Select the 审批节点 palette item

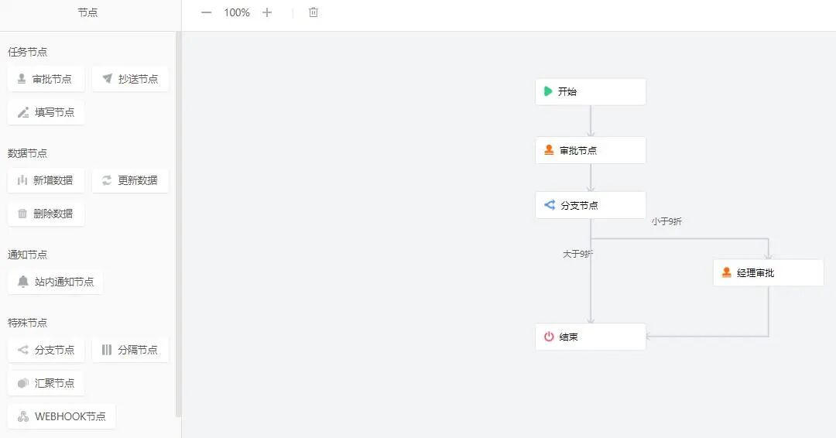pyautogui.click(x=46, y=79)
